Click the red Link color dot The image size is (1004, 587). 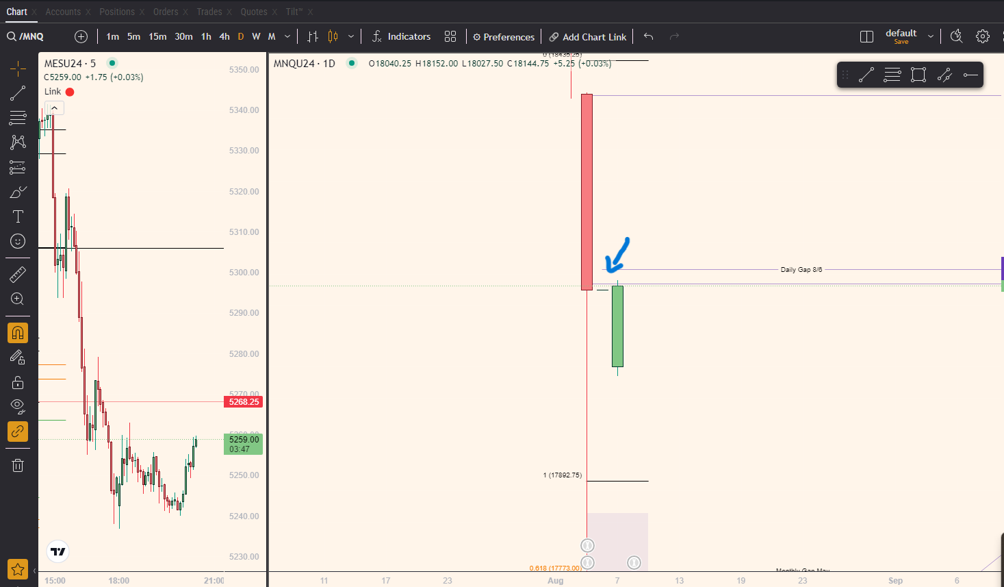[x=70, y=92]
